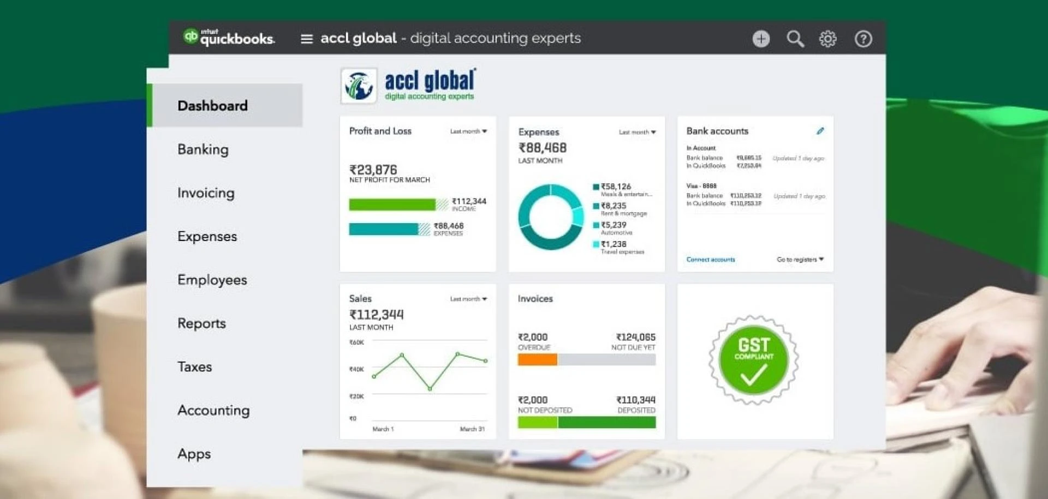The width and height of the screenshot is (1048, 499).
Task: Open the help question mark icon
Action: [x=862, y=38]
